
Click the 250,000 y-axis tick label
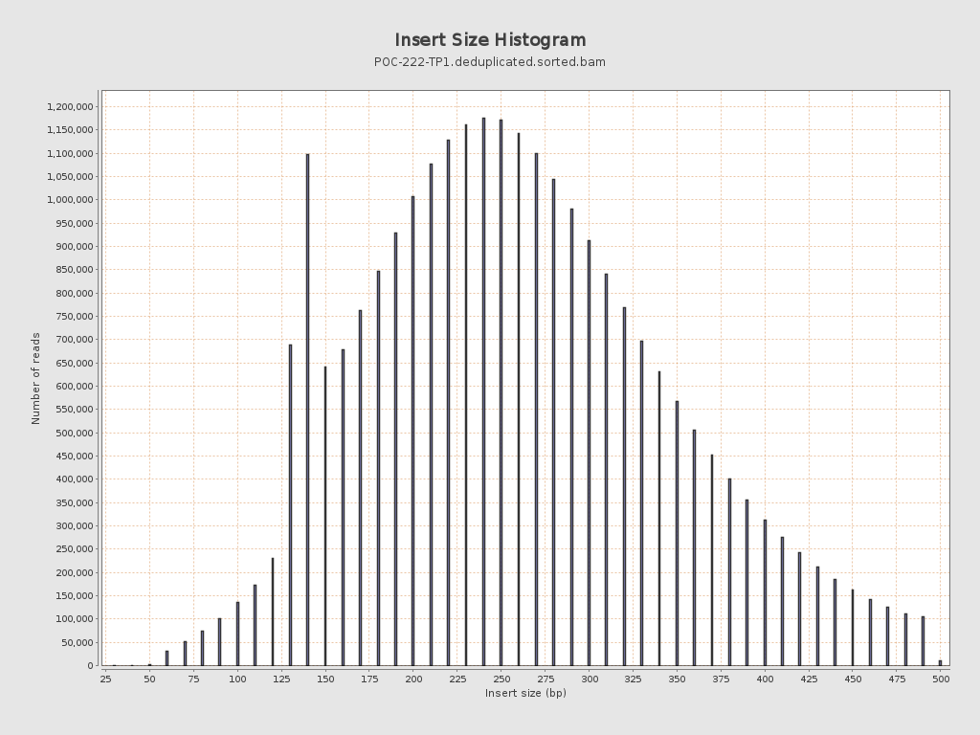(x=74, y=549)
